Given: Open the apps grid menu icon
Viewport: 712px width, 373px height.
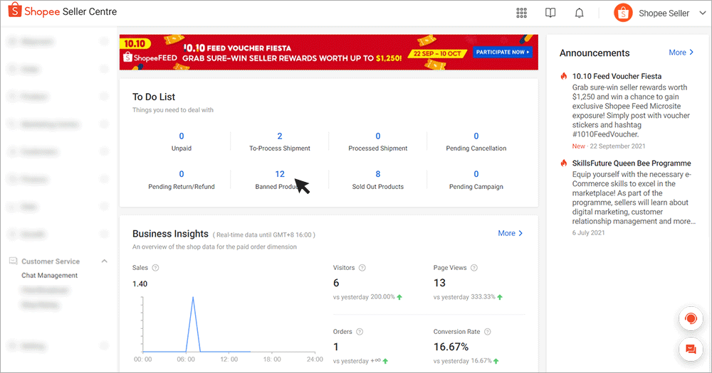Looking at the screenshot, I should click(x=521, y=13).
